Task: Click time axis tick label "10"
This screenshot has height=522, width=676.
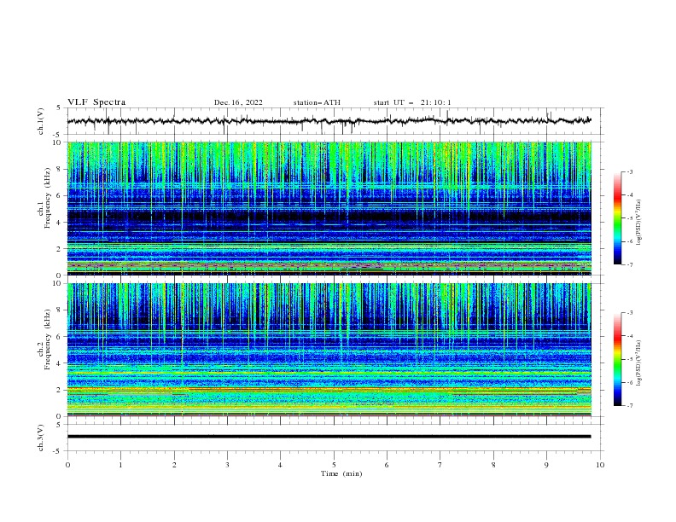Action: (x=600, y=465)
